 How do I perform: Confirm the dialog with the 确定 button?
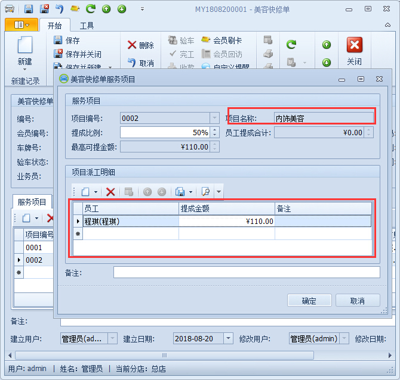pos(309,301)
